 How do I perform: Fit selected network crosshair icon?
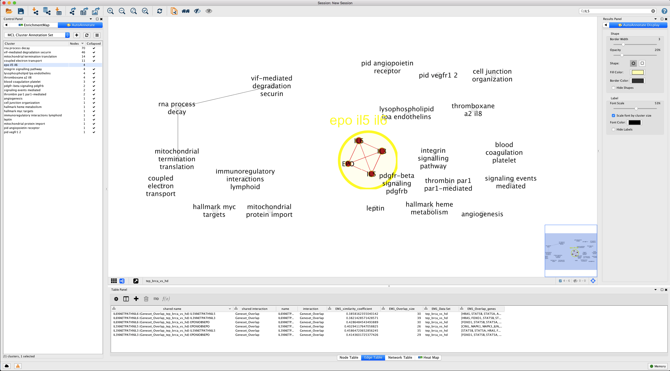[593, 281]
